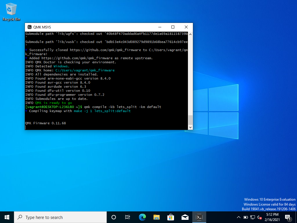This screenshot has width=297, height=223.
Task: Click 'INFO Found avrdude version 6.3' line
Action: click(x=56, y=87)
